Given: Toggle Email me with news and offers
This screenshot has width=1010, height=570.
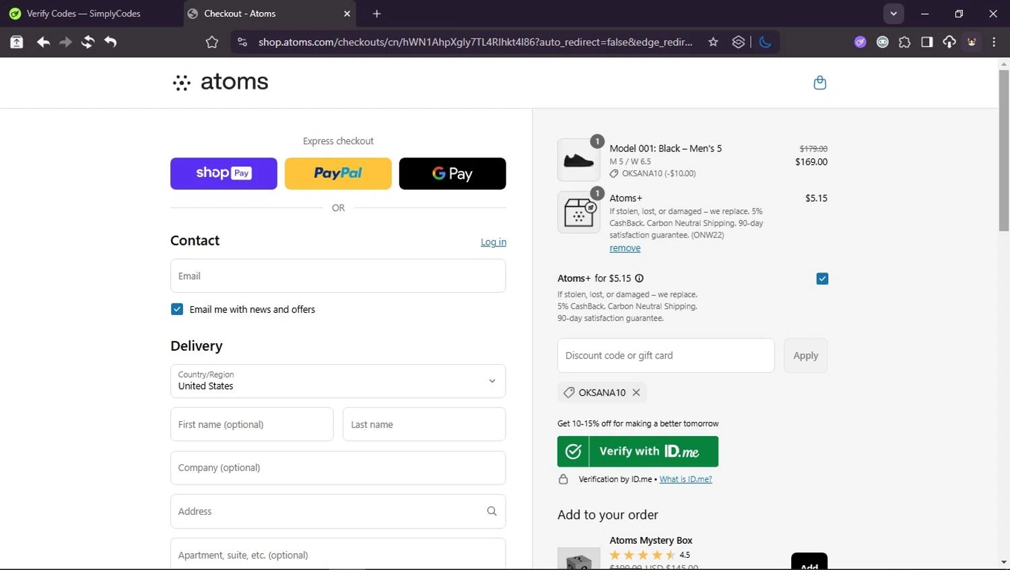Looking at the screenshot, I should pos(177,309).
